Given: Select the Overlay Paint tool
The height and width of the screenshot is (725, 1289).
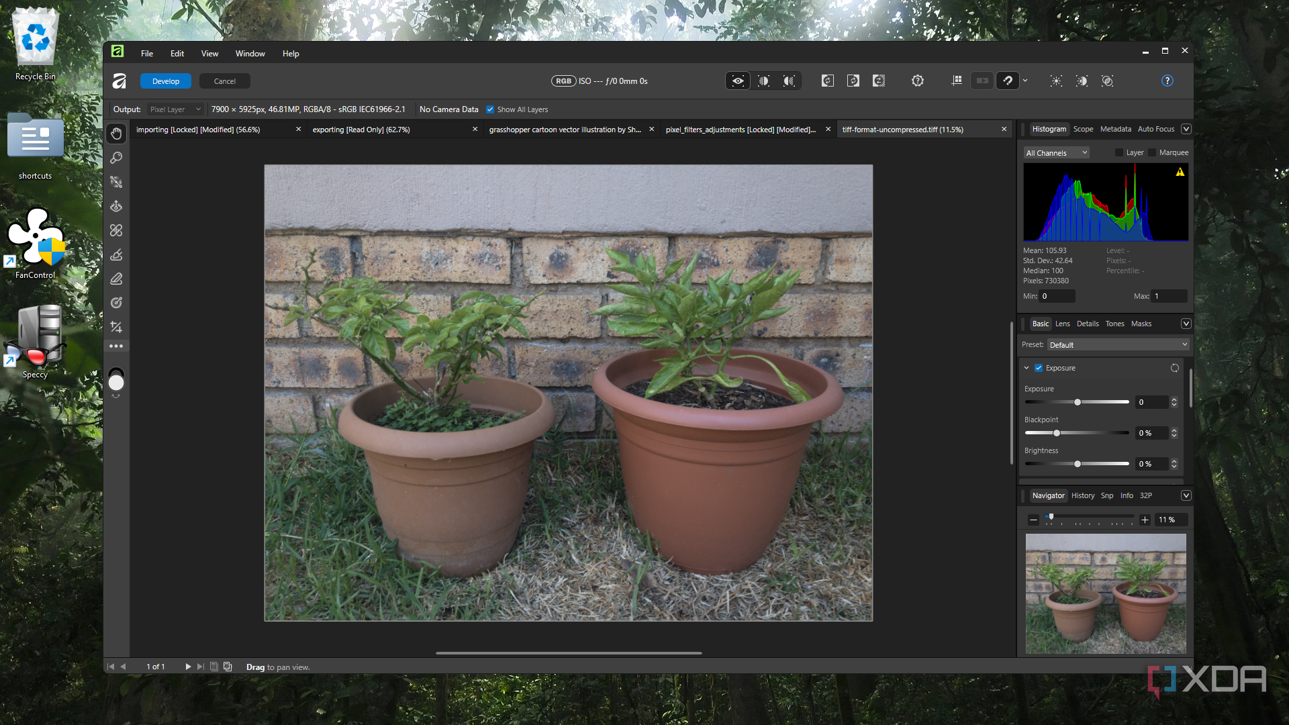Looking at the screenshot, I should pos(116,254).
